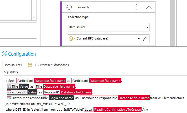Expand the Current BPS database dropdown arrow
The image size is (187, 113).
click(139, 39)
